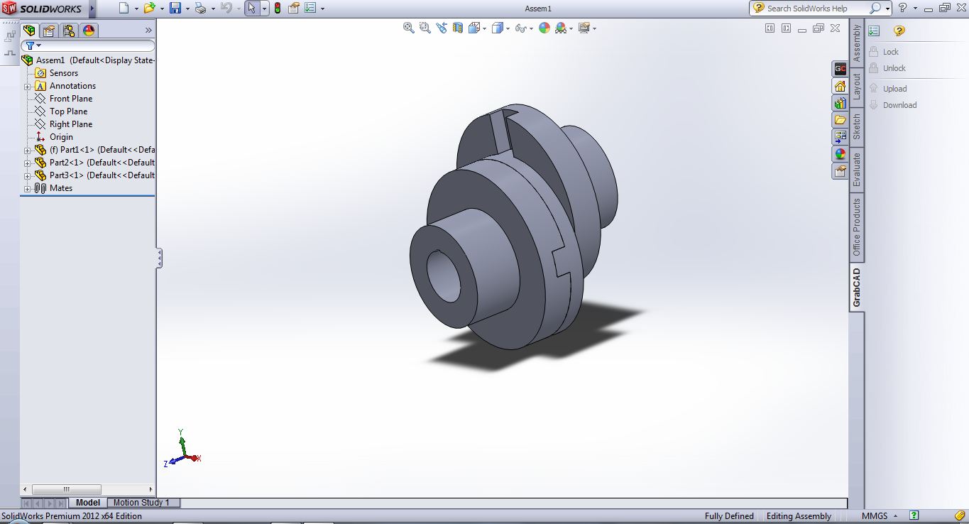Switch to the Layout command tab

coord(857,87)
